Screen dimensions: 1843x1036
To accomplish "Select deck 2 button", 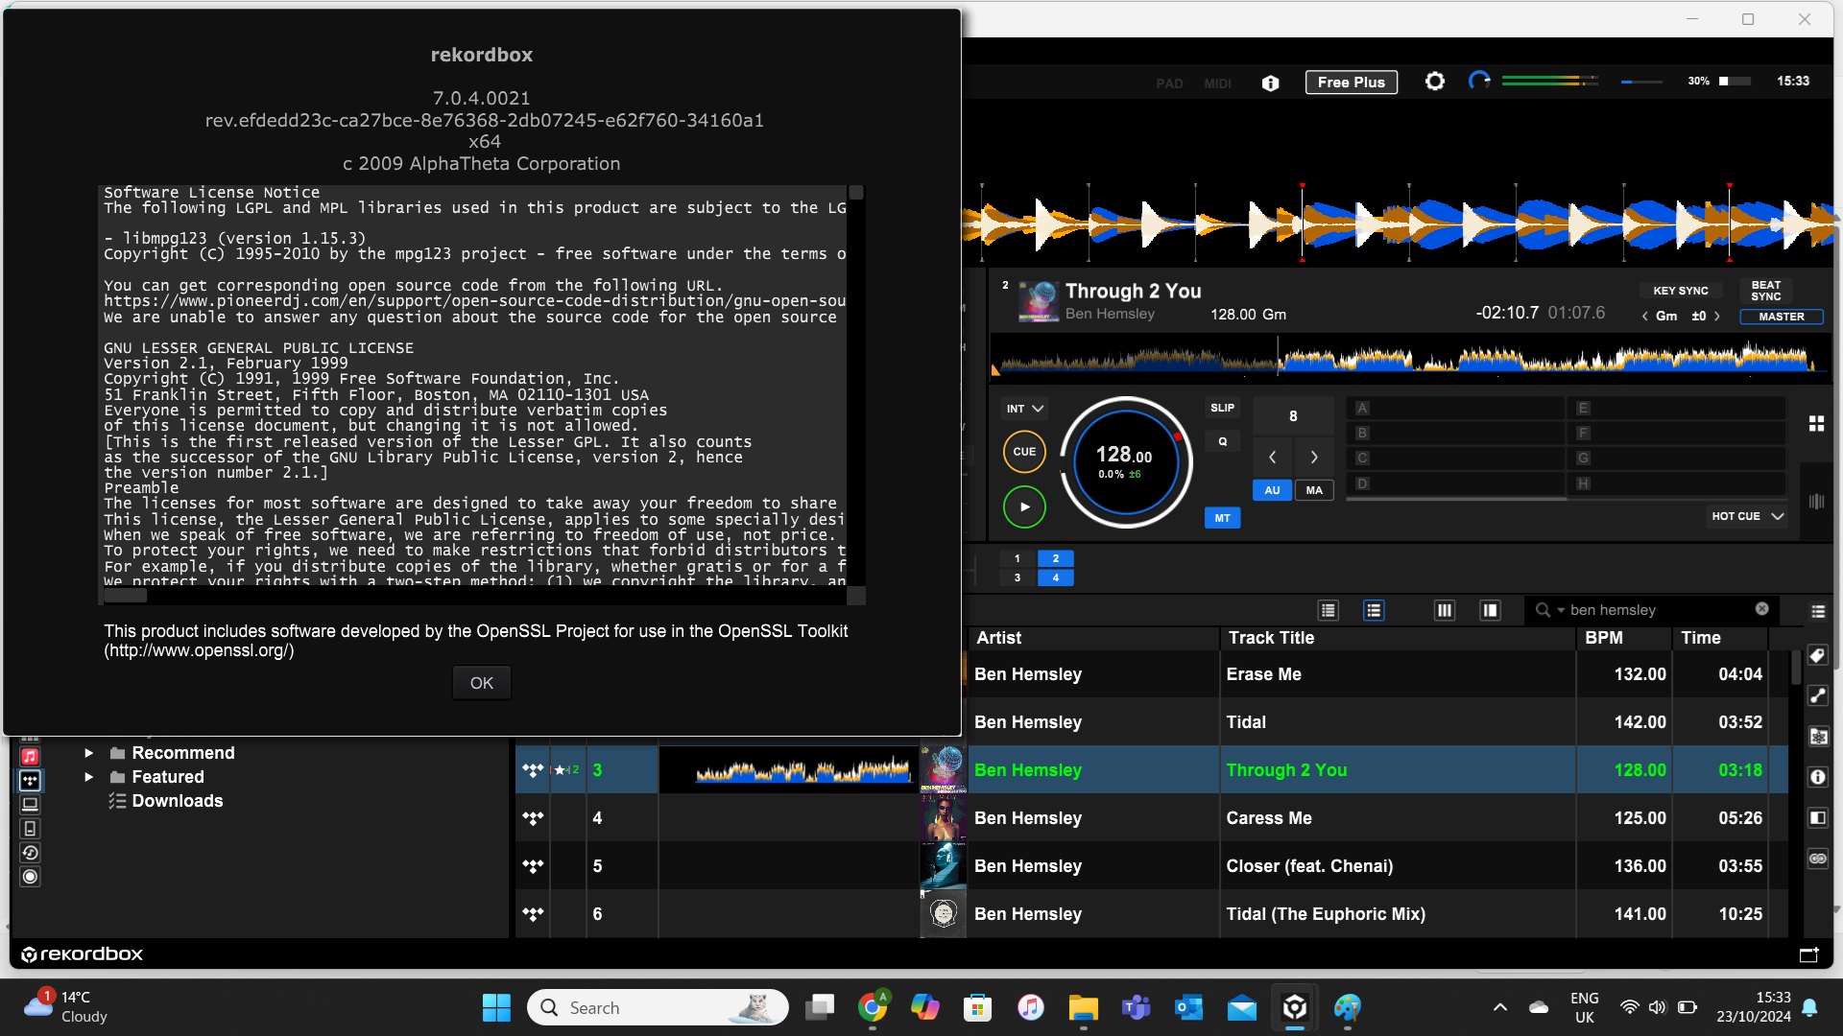I will pos(1055,558).
